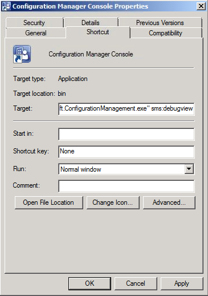Open the Security tab
This screenshot has width=208, height=296.
pyautogui.click(x=34, y=23)
